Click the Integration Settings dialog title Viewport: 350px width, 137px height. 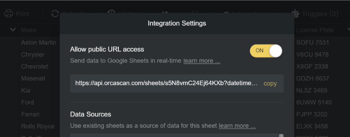pos(177,23)
